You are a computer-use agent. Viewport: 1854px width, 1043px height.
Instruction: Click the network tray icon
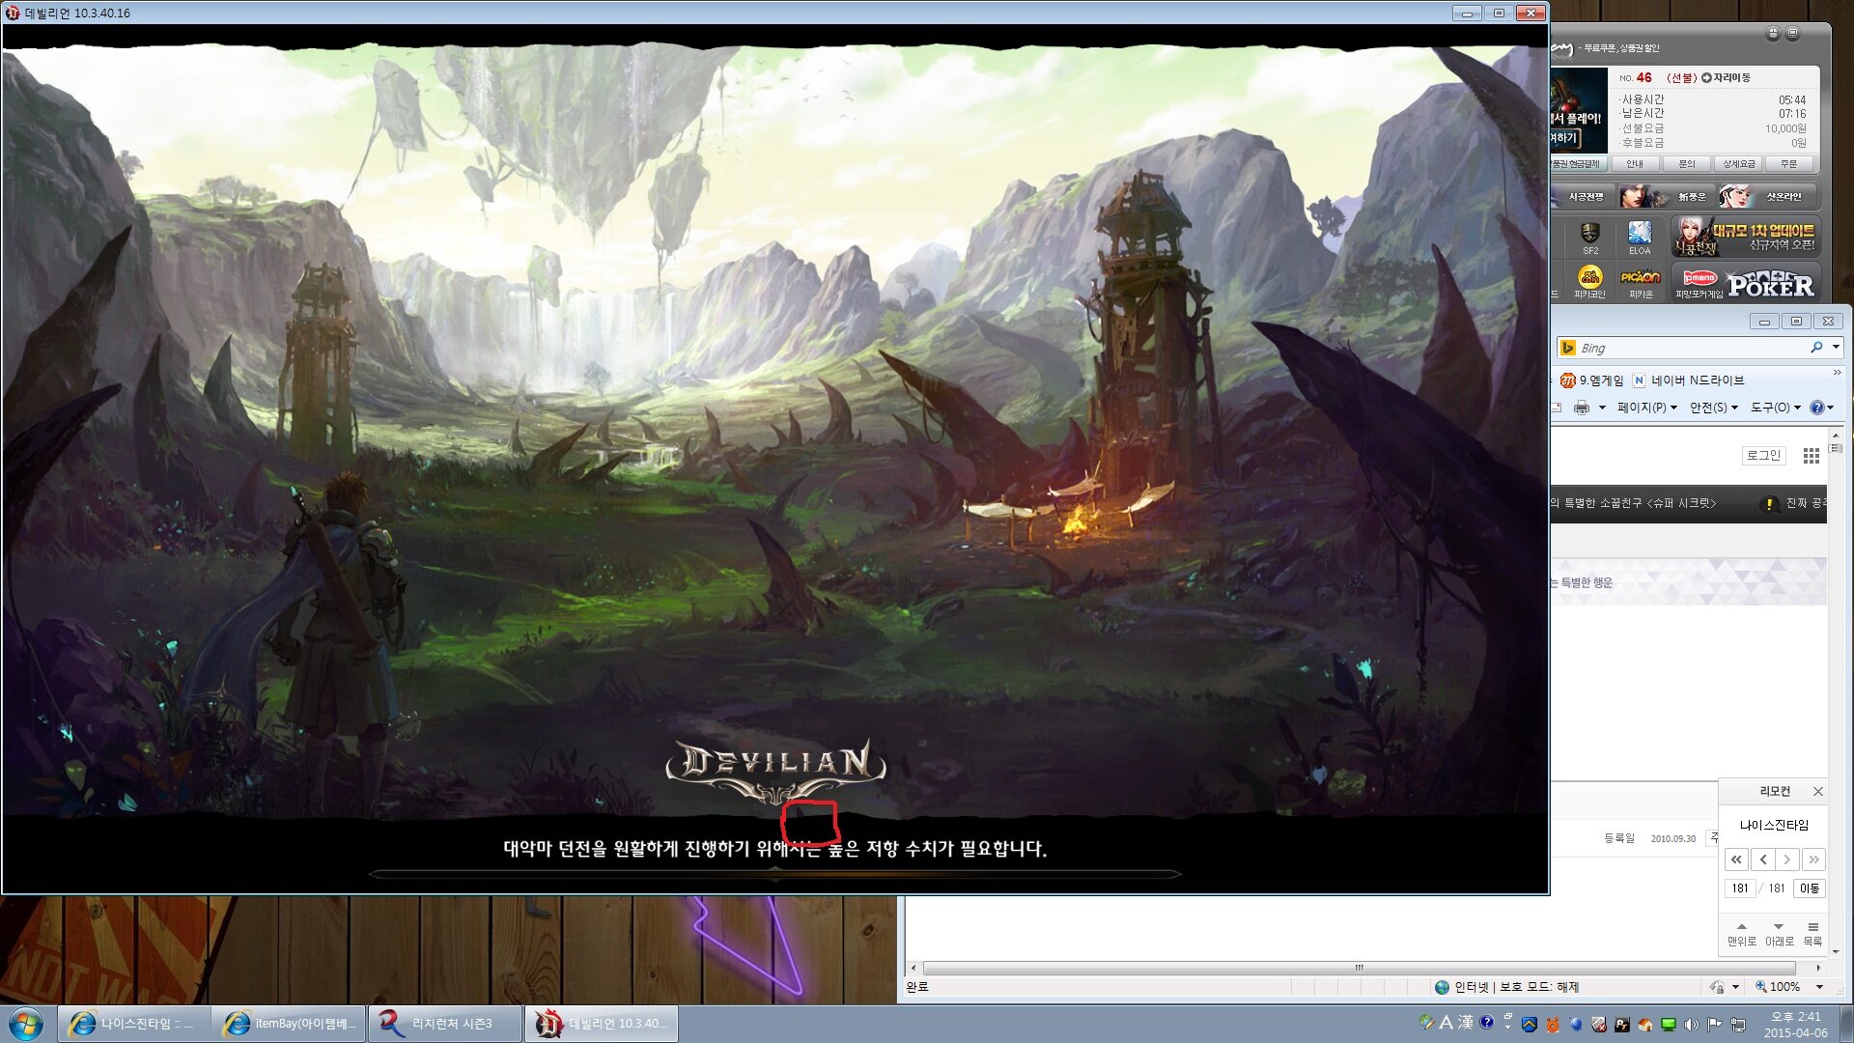pos(1738,1025)
